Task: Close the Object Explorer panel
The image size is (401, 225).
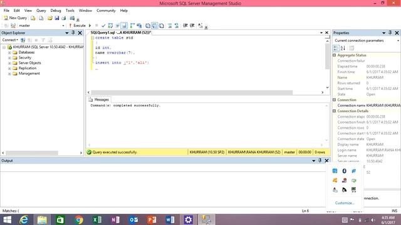Action: (x=80, y=33)
